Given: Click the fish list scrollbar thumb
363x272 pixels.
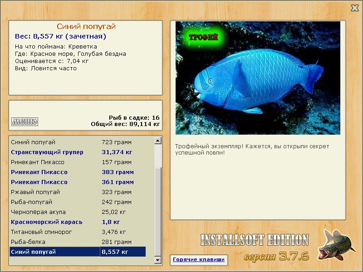Looking at the screenshot, I should click(157, 211).
